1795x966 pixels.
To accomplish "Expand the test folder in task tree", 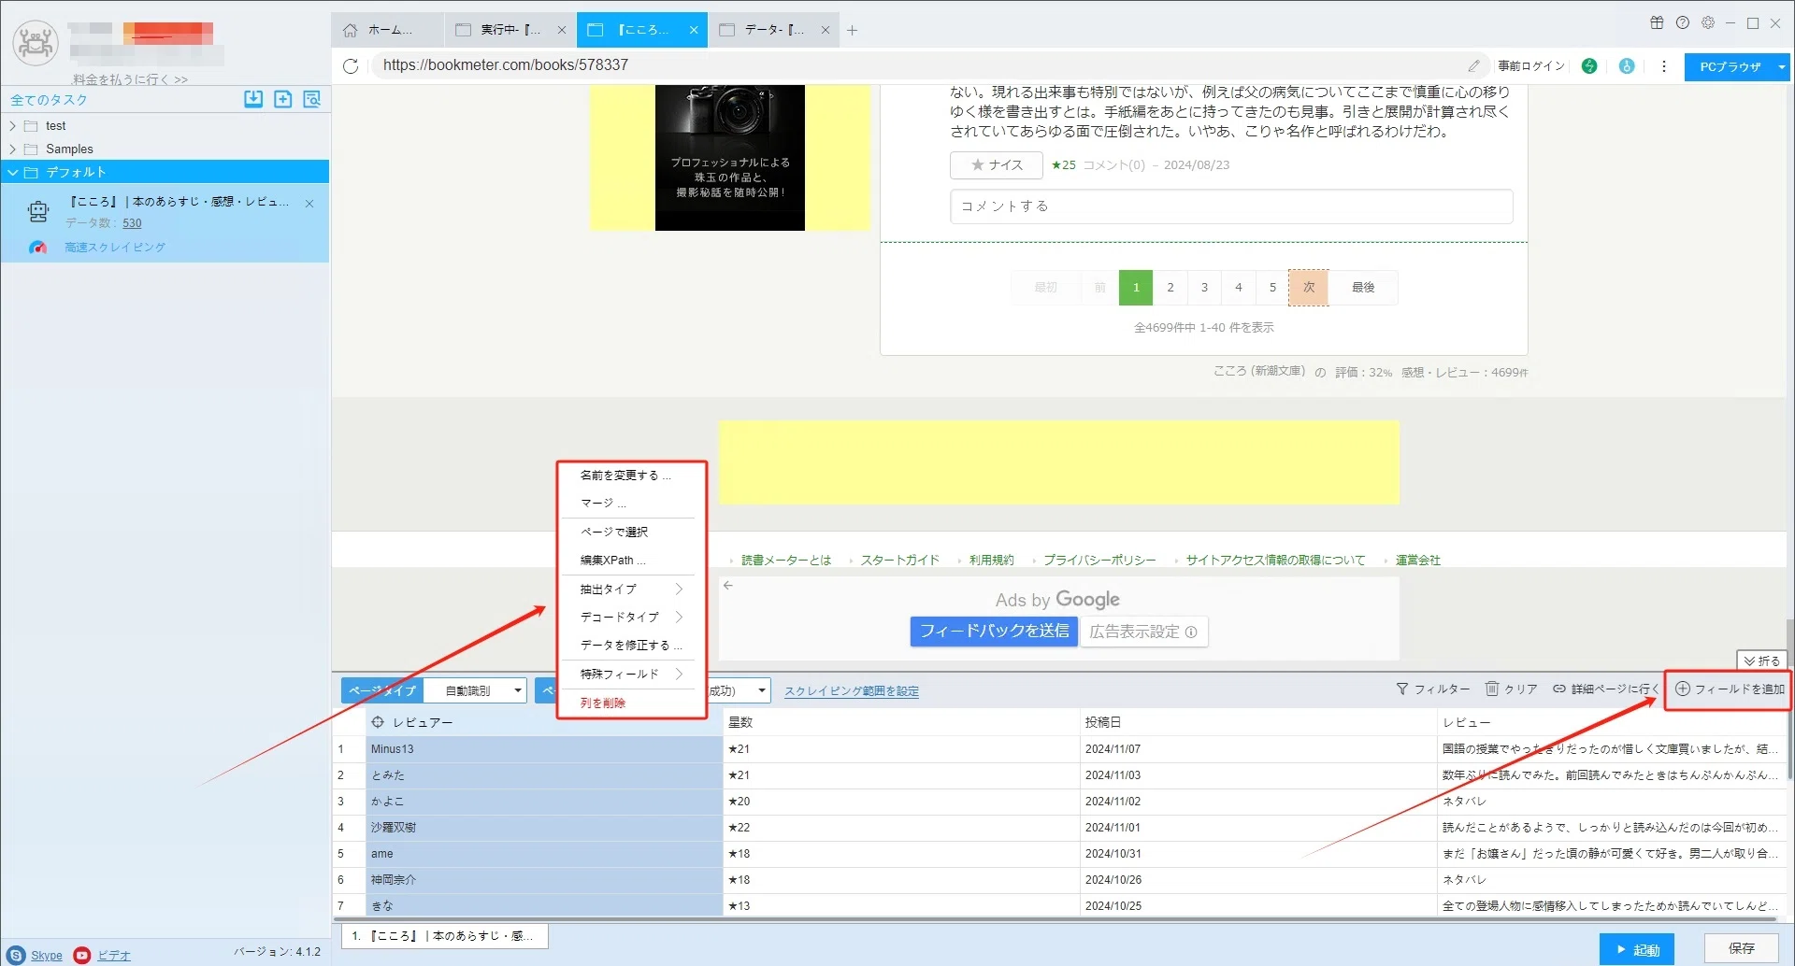I will (x=12, y=126).
